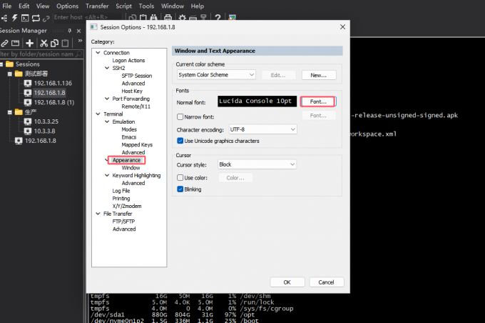Viewport: 485px width, 323px height.
Task: Open the Character encoding UTF-8 dropdown
Action: (263, 129)
